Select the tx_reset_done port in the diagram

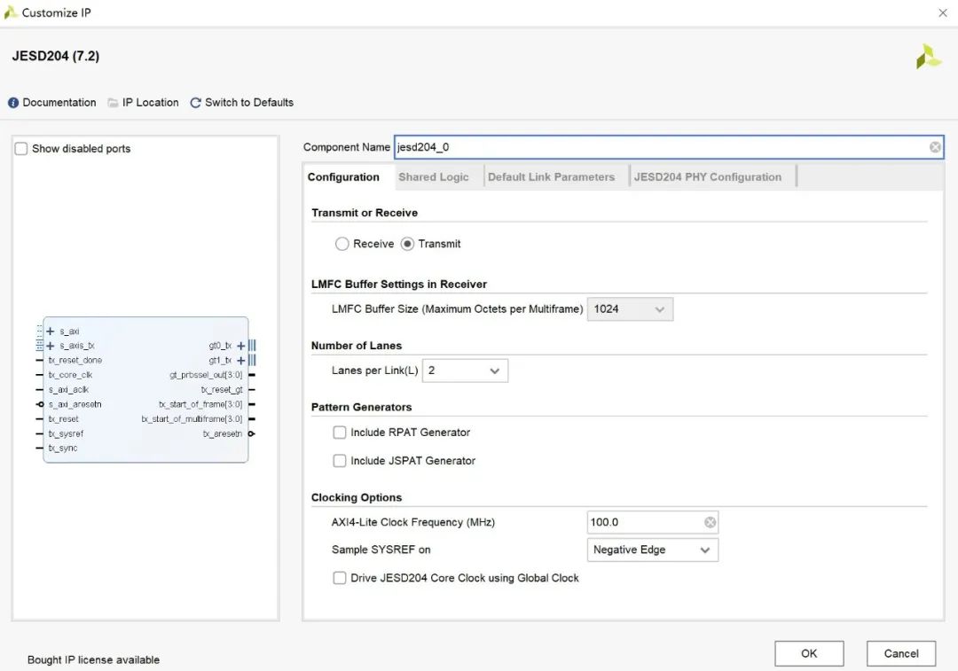click(75, 361)
